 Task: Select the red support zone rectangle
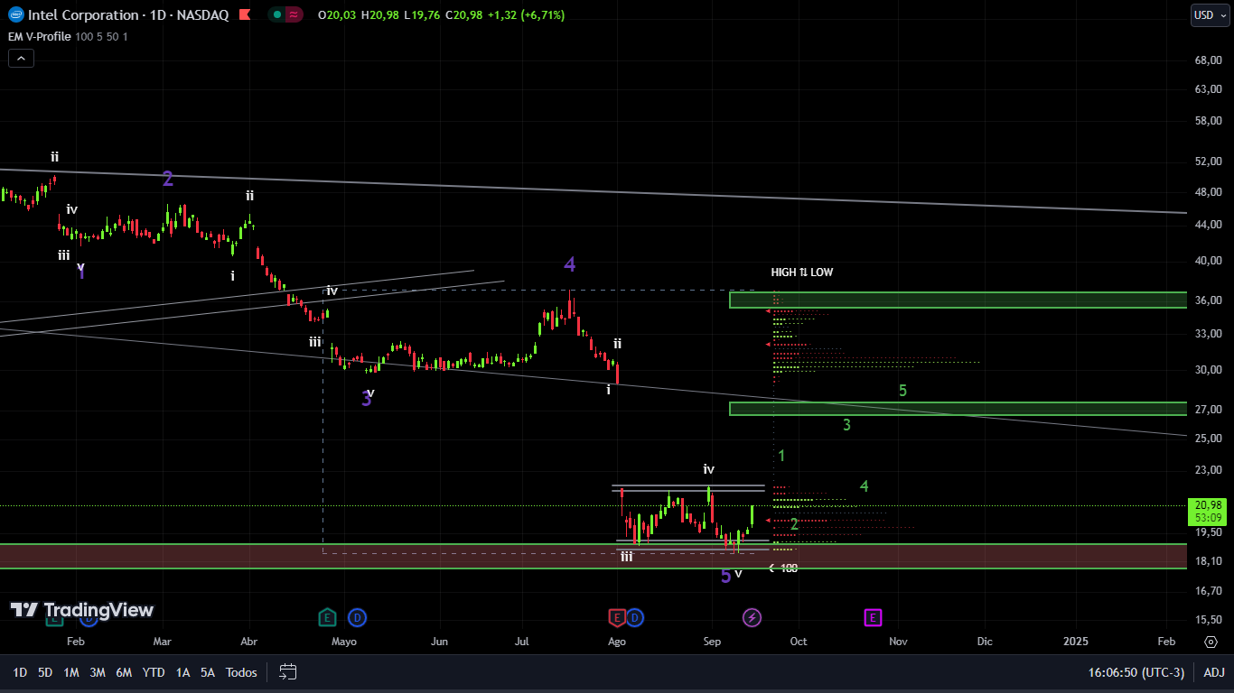[594, 556]
